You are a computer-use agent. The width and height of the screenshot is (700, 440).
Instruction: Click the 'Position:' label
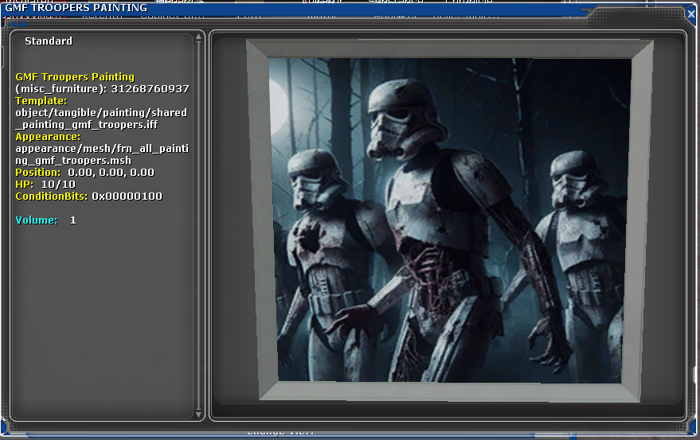(38, 172)
